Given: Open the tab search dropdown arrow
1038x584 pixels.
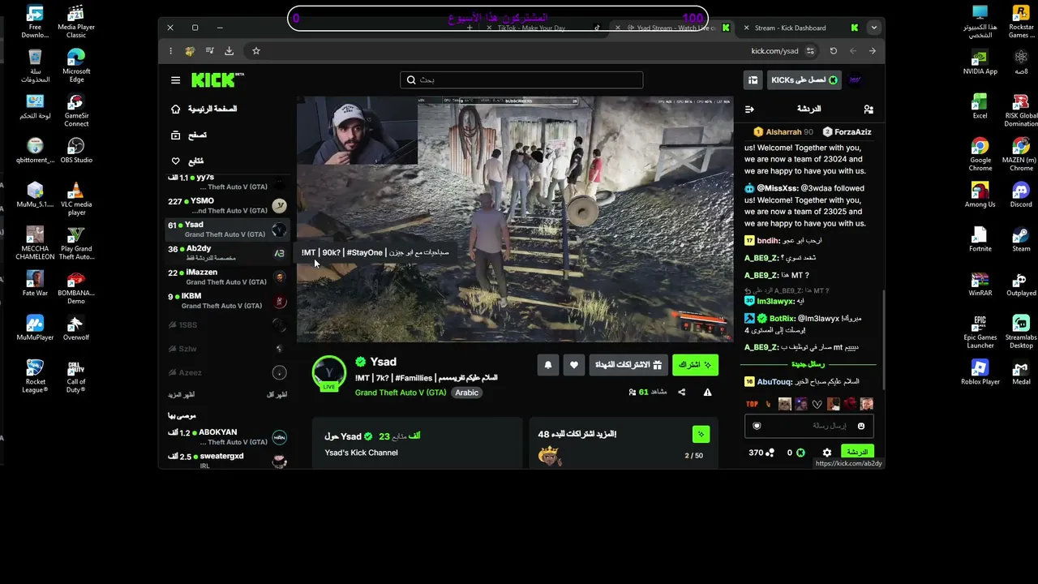Looking at the screenshot, I should [x=873, y=28].
